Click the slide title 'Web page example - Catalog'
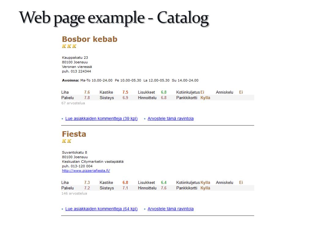Viewport: 313px width, 235px height. pyautogui.click(x=114, y=18)
